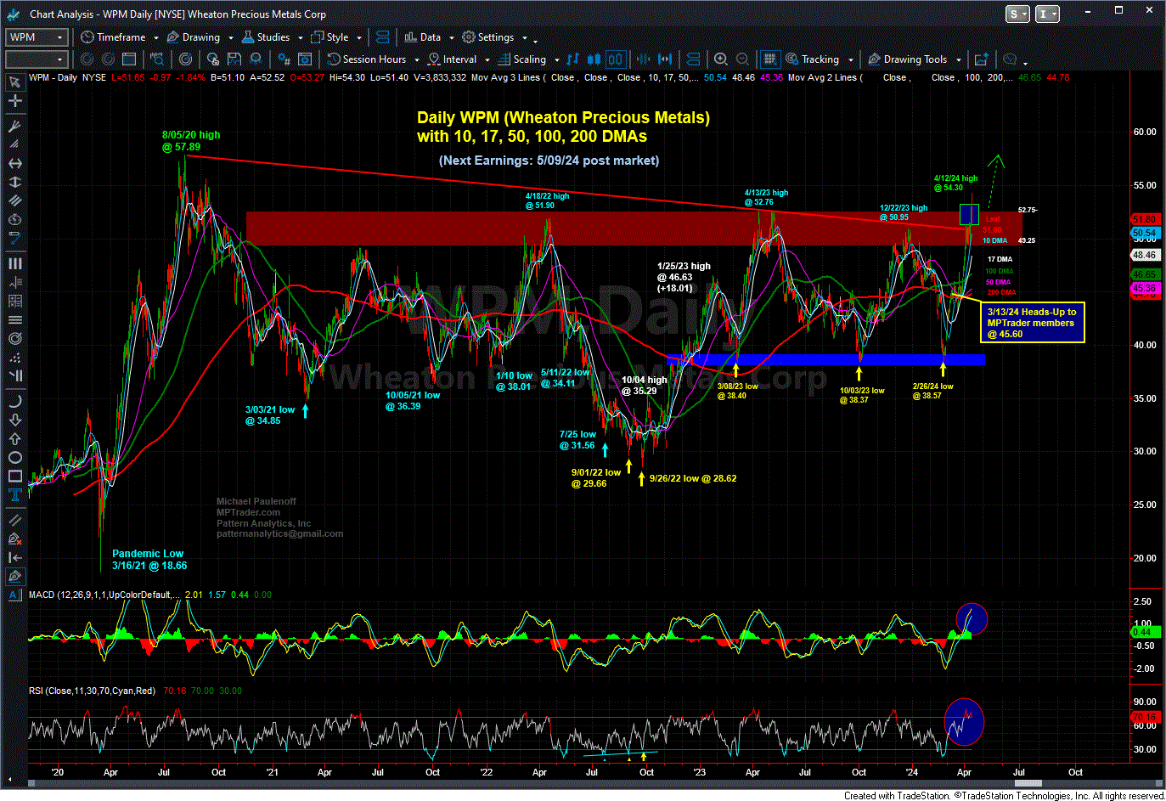
Task: Open the Studies menu
Action: [x=266, y=37]
